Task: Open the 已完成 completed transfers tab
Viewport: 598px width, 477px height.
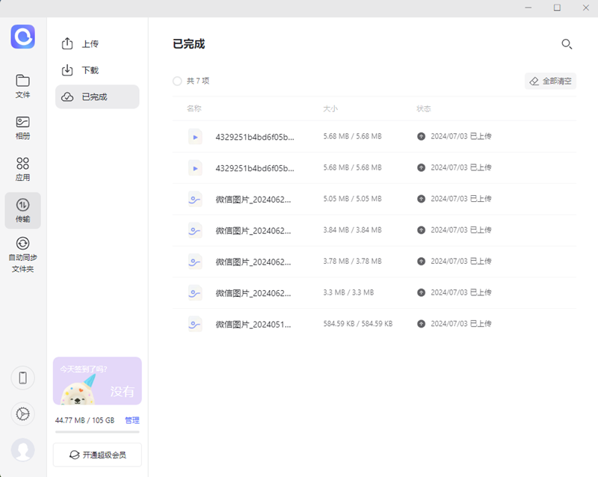Action: click(96, 96)
